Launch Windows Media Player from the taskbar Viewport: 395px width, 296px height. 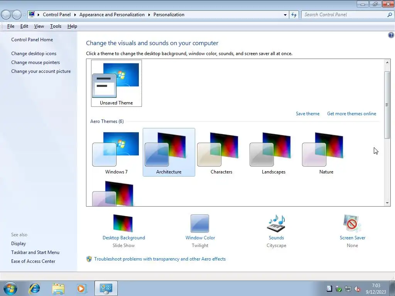pyautogui.click(x=81, y=288)
